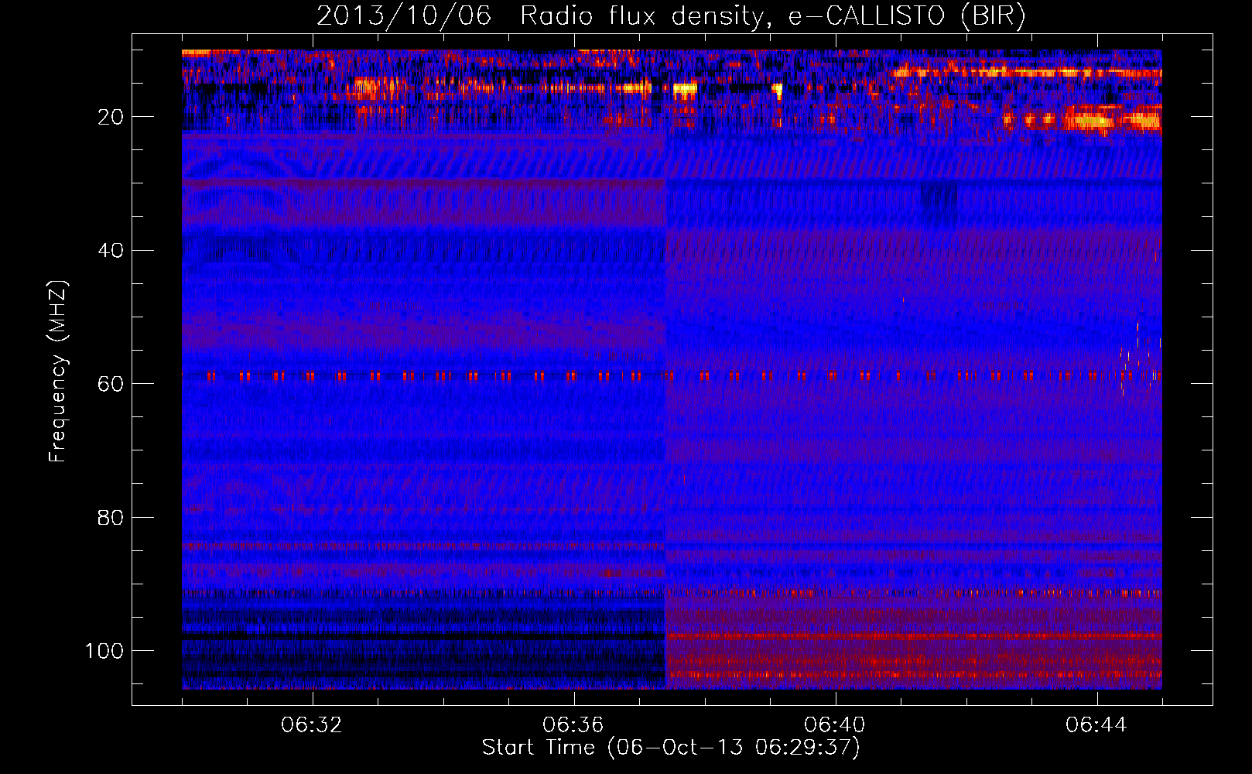The image size is (1252, 774).
Task: Click the '40' frequency tick label
Action: pos(111,251)
